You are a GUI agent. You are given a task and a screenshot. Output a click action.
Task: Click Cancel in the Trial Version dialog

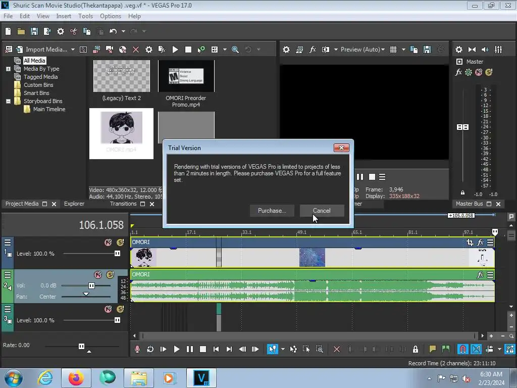pyautogui.click(x=322, y=211)
